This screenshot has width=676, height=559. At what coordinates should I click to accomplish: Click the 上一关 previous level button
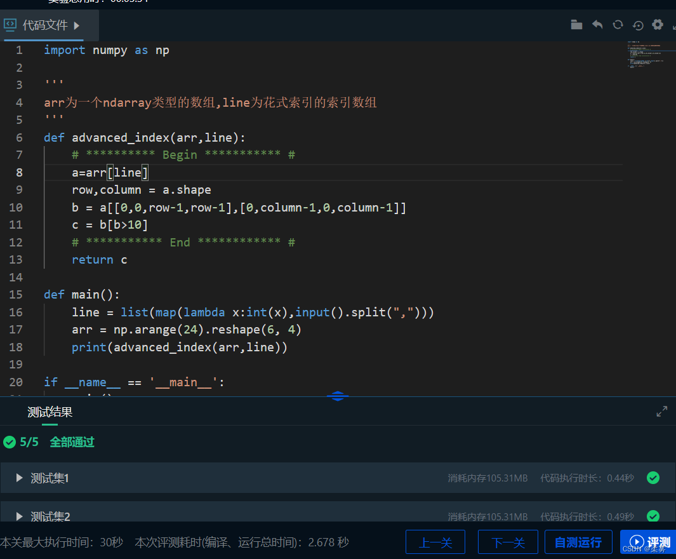tap(435, 542)
